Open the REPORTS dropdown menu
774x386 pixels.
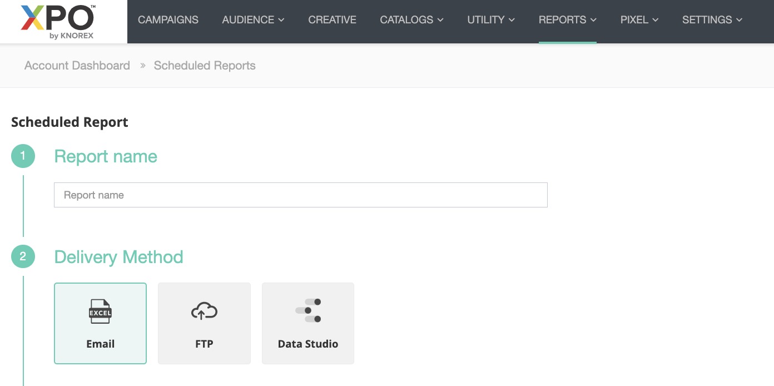click(x=567, y=20)
